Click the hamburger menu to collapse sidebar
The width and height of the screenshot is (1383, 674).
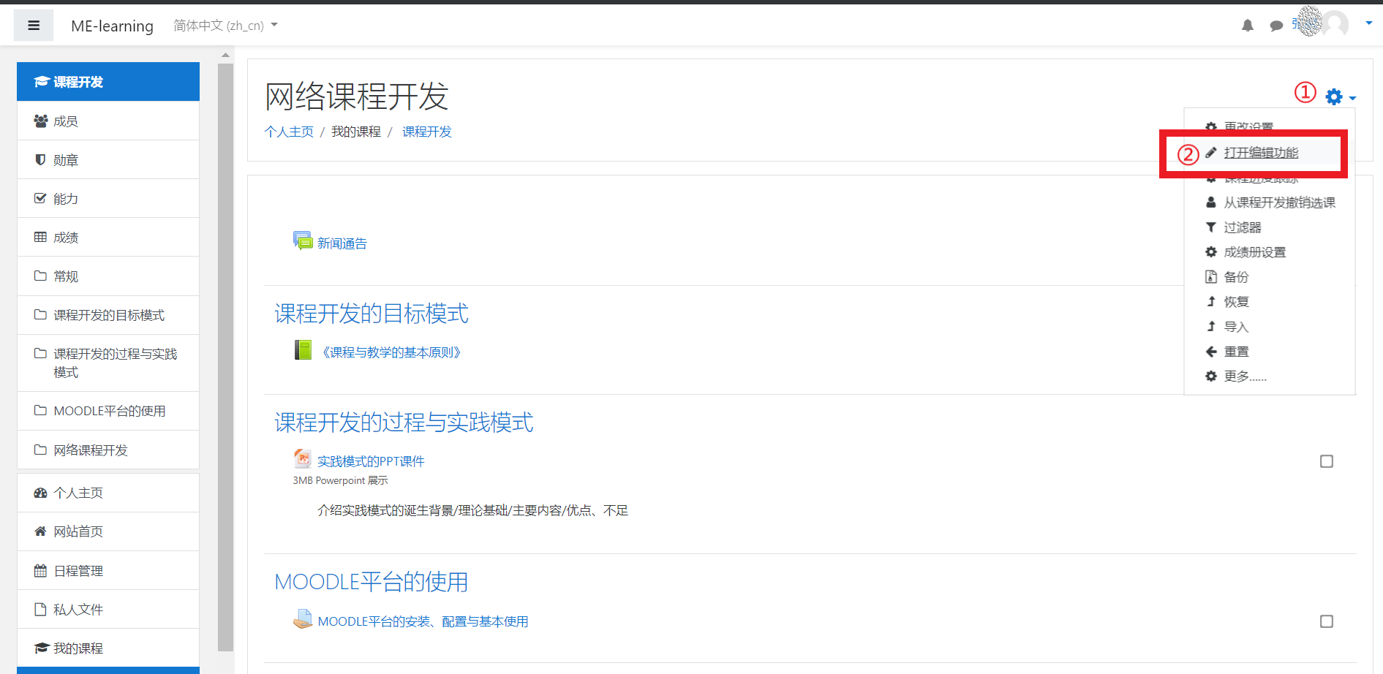tap(34, 24)
